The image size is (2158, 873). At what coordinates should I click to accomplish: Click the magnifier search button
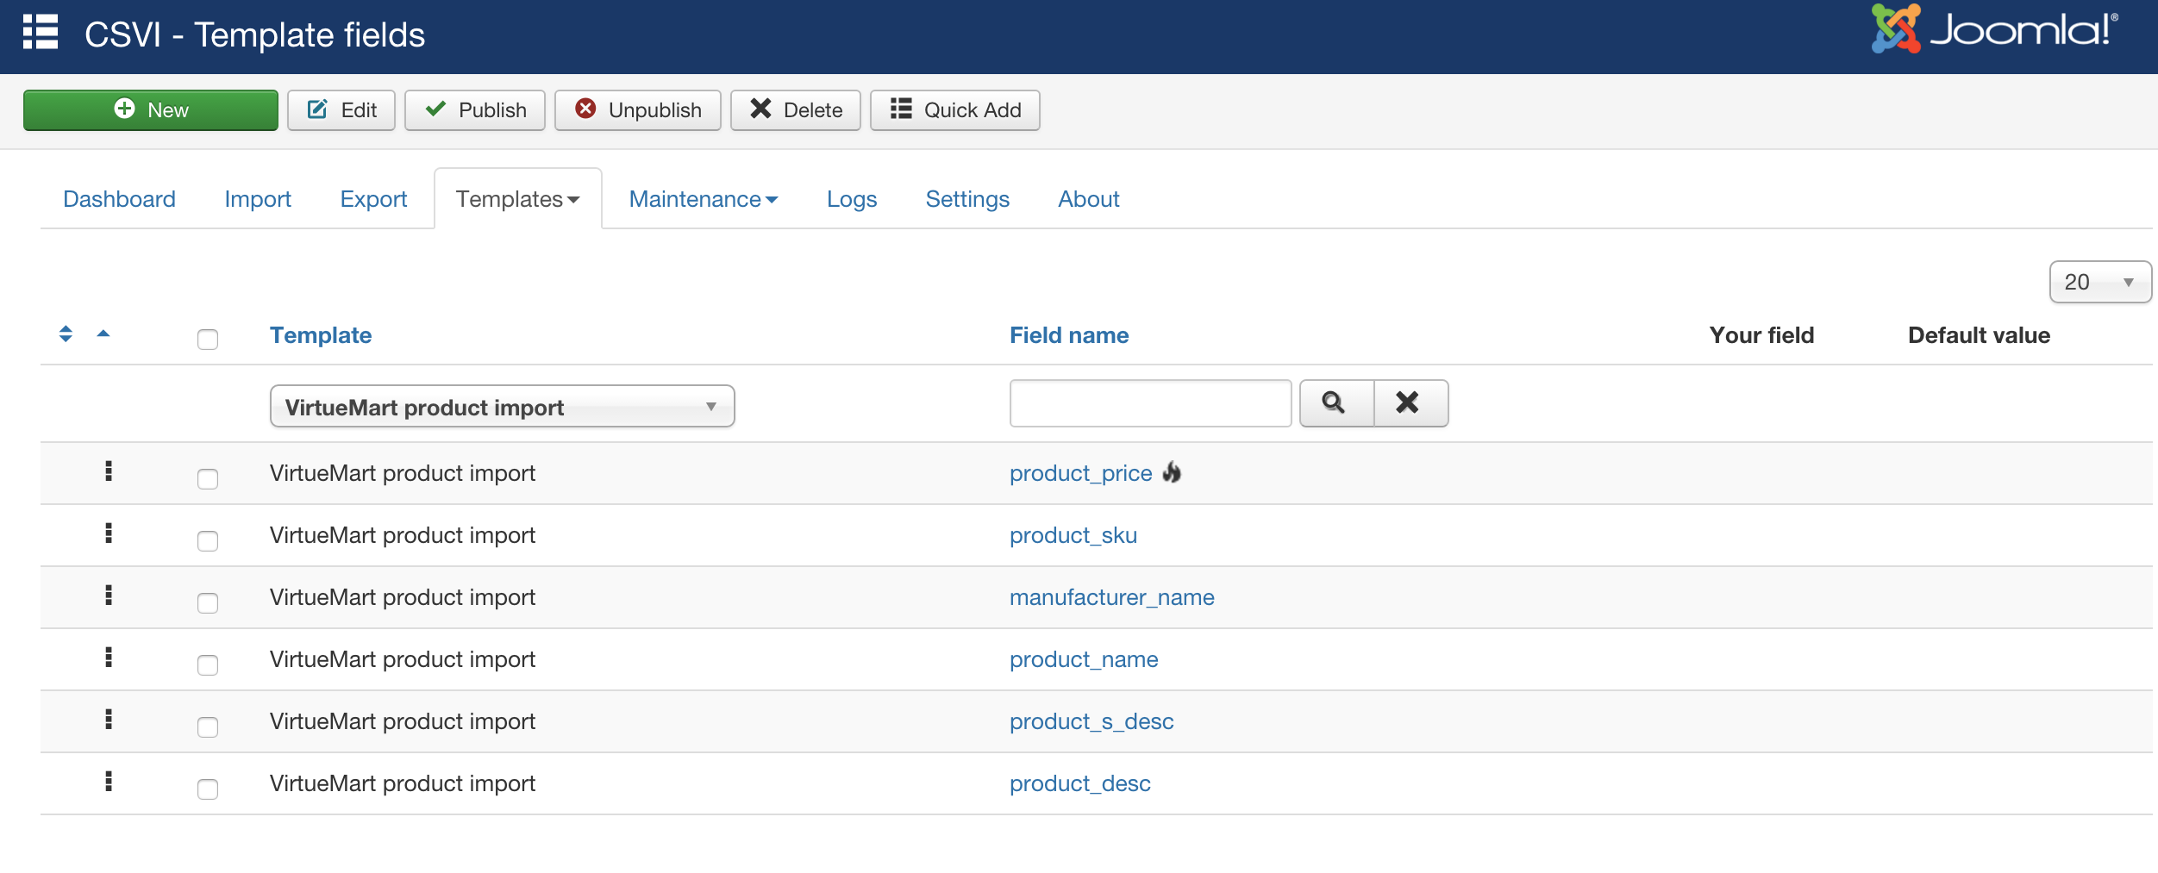pos(1337,403)
